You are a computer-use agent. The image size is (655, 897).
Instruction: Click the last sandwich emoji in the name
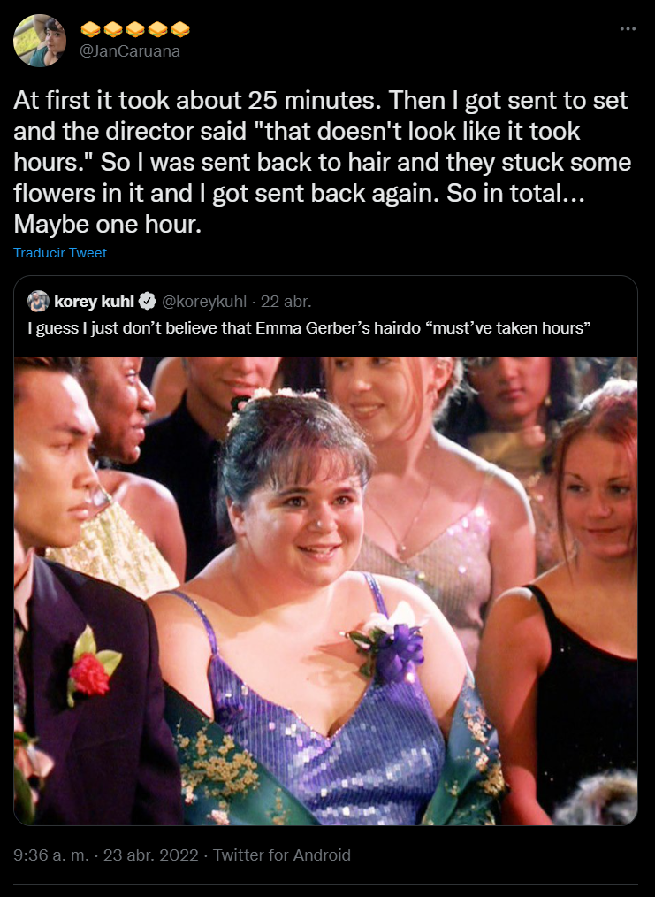[x=180, y=28]
